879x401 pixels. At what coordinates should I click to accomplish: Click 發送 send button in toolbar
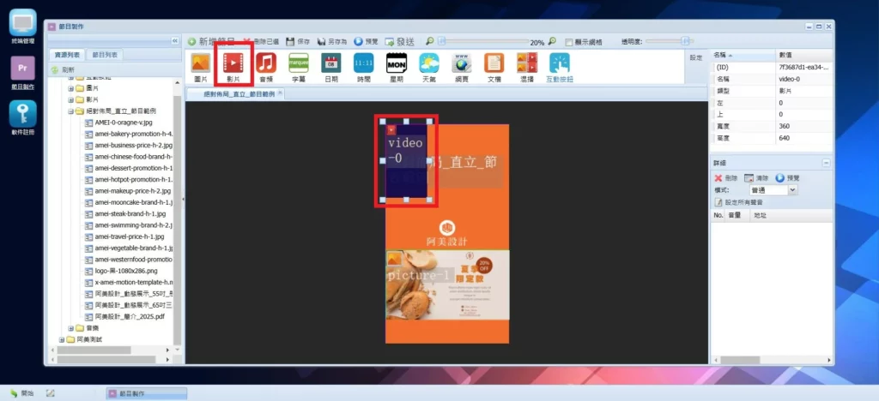pyautogui.click(x=399, y=41)
